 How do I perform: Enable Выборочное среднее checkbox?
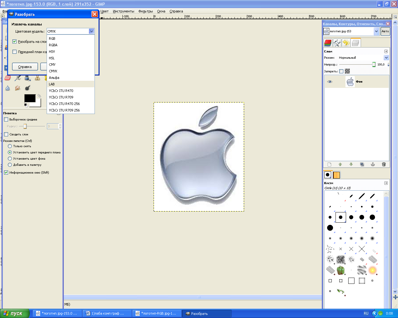[x=6, y=120]
